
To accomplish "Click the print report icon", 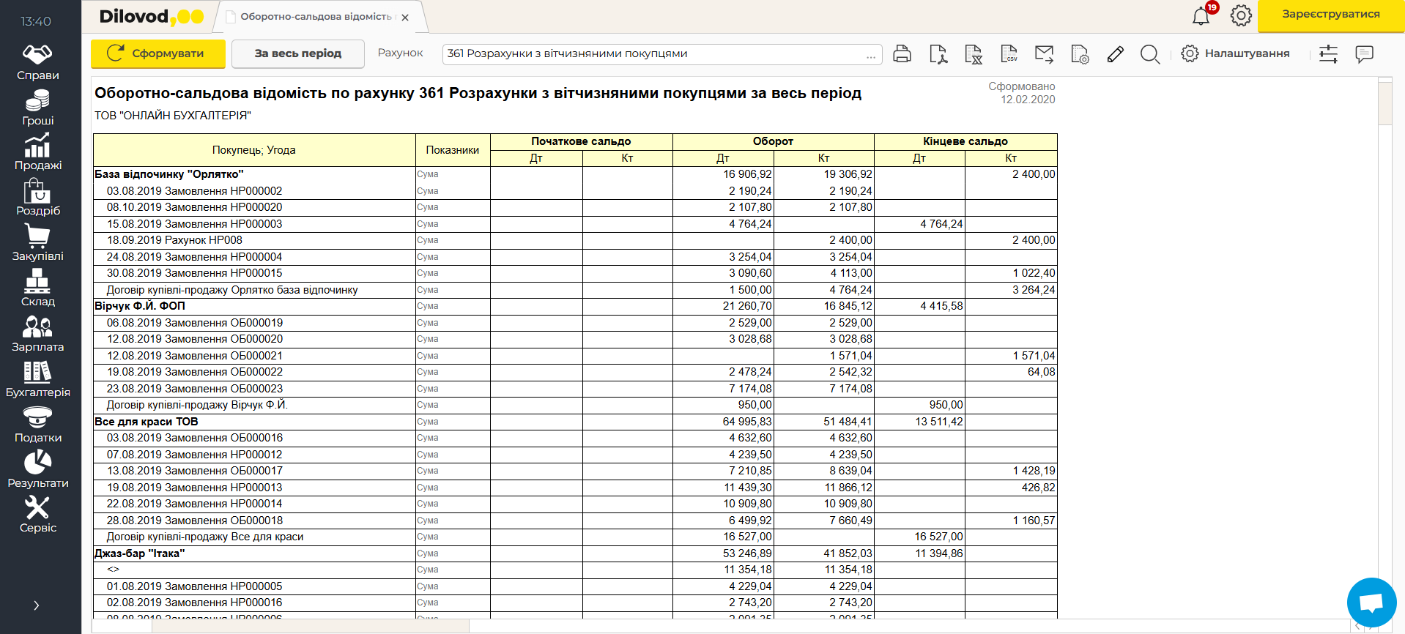I will click(x=902, y=54).
